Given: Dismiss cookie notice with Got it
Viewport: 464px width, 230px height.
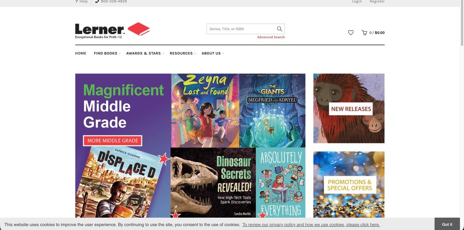Looking at the screenshot, I should tap(447, 224).
